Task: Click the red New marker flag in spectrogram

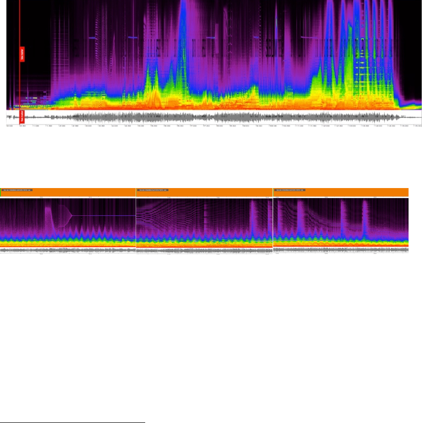Action: click(x=22, y=54)
